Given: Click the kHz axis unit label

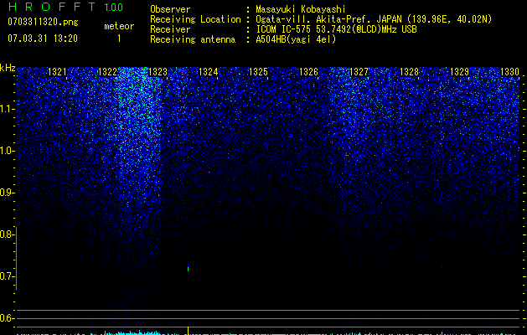Looking at the screenshot, I should tap(8, 68).
